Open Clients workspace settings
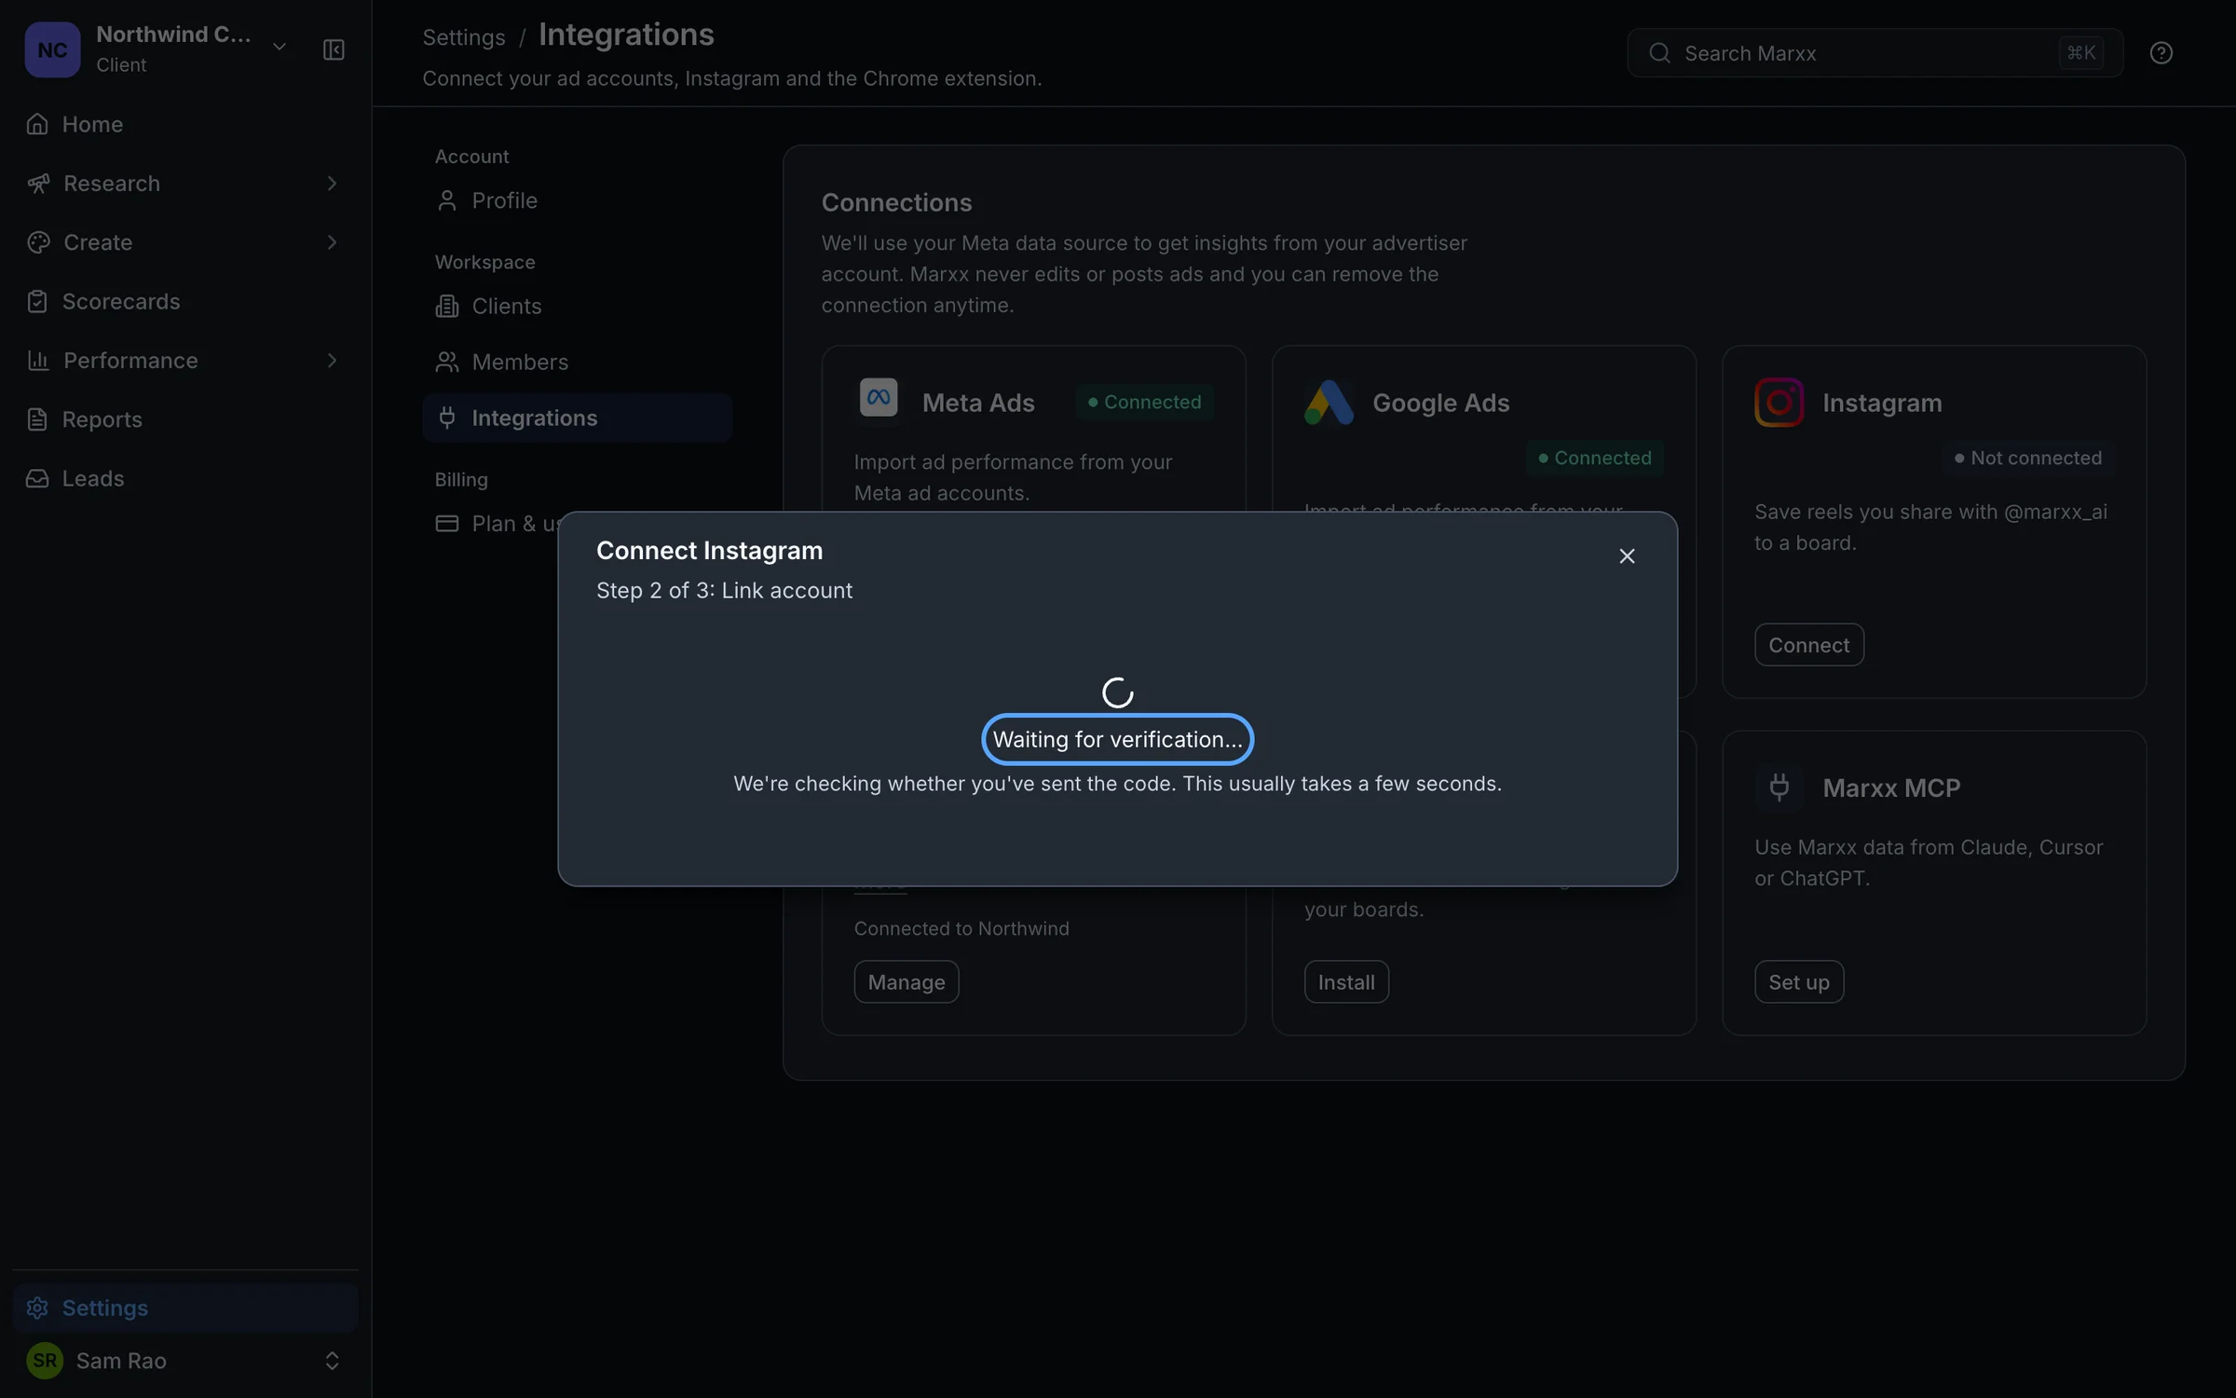This screenshot has height=1398, width=2236. click(577, 306)
